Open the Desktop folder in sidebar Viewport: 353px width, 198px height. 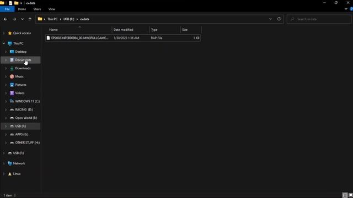(21, 52)
